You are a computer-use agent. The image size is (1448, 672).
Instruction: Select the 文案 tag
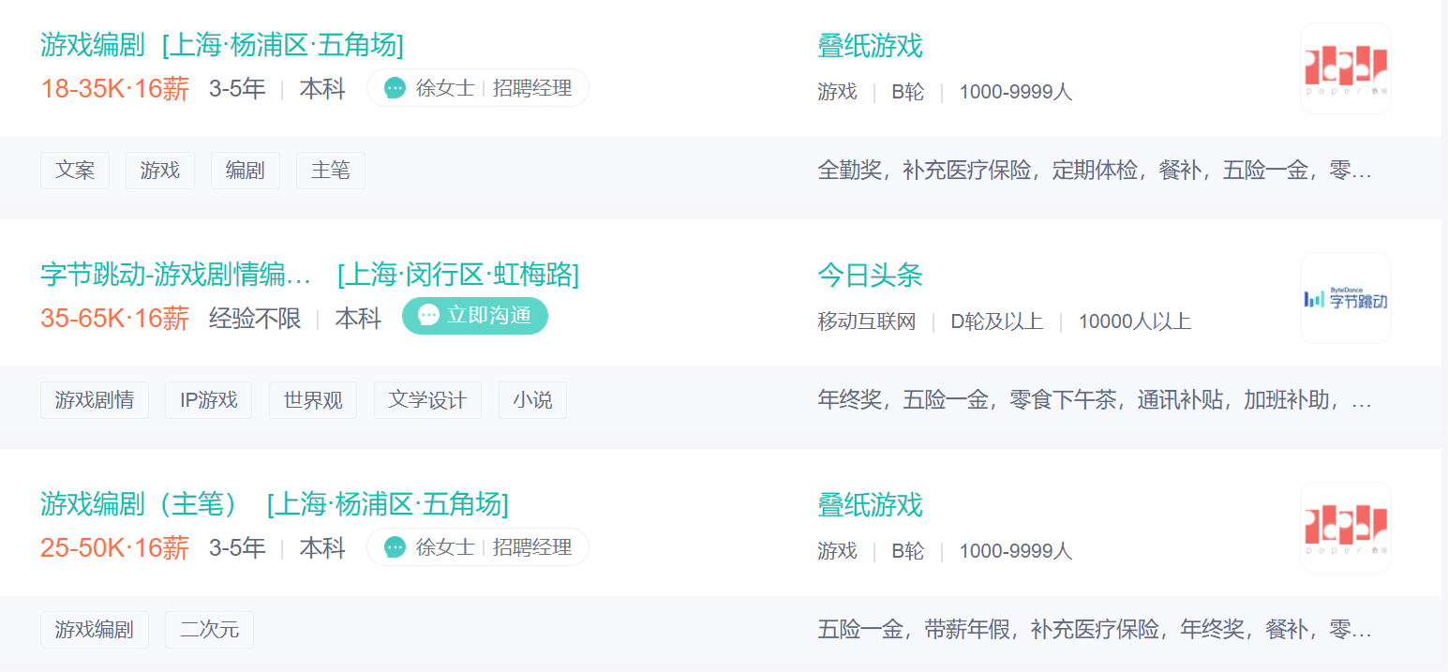75,171
